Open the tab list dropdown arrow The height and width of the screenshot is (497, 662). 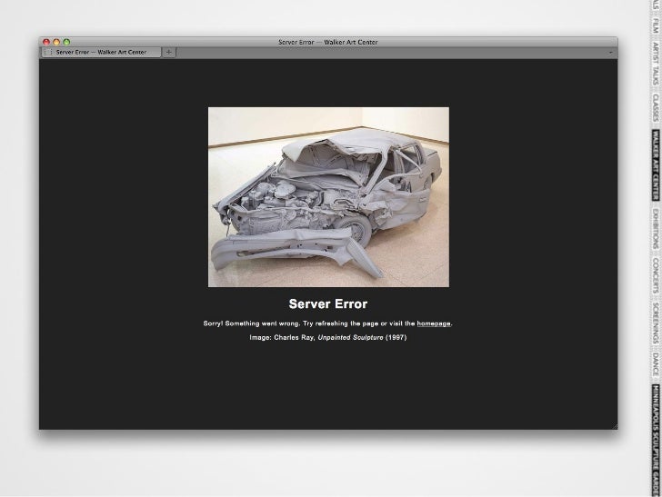tap(610, 53)
